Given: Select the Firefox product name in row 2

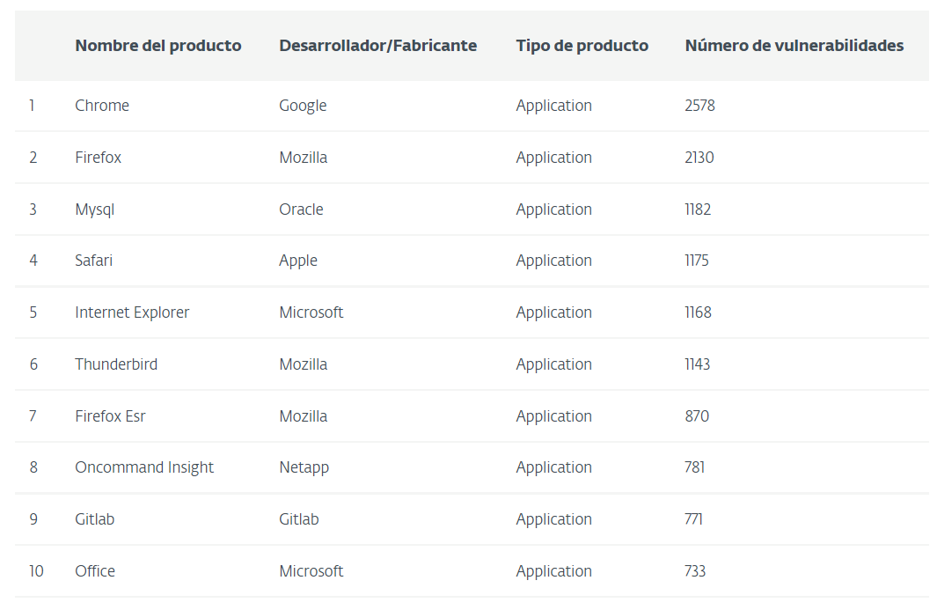Looking at the screenshot, I should coord(98,158).
